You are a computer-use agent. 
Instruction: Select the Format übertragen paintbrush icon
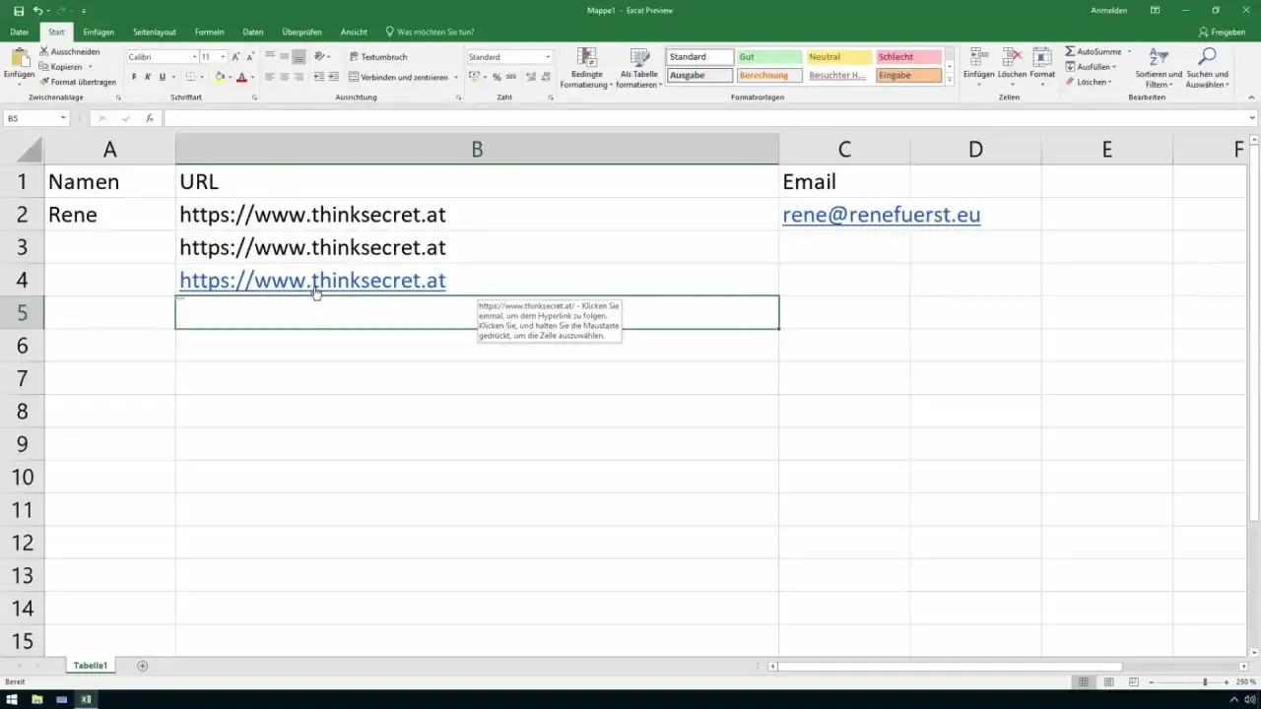pyautogui.click(x=46, y=81)
